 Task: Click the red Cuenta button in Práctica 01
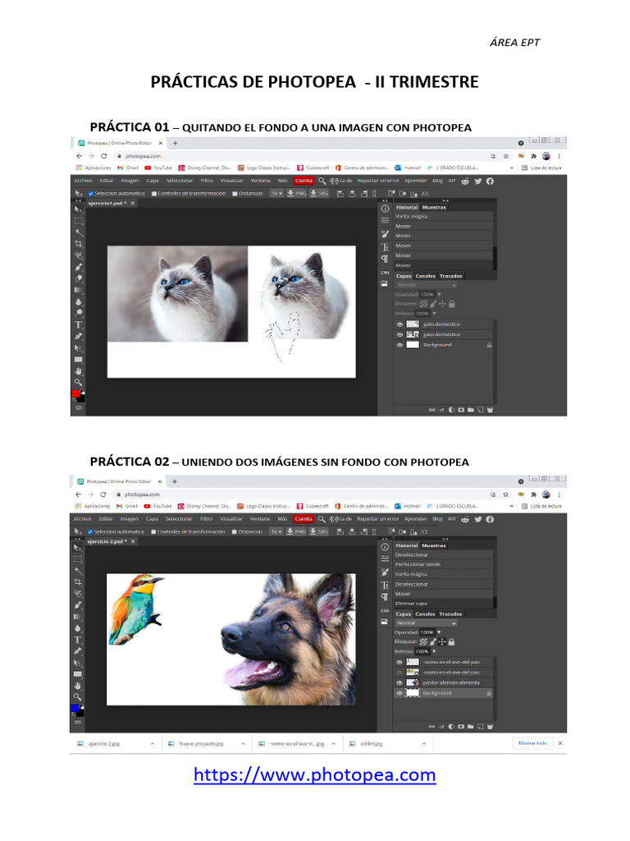pos(304,181)
